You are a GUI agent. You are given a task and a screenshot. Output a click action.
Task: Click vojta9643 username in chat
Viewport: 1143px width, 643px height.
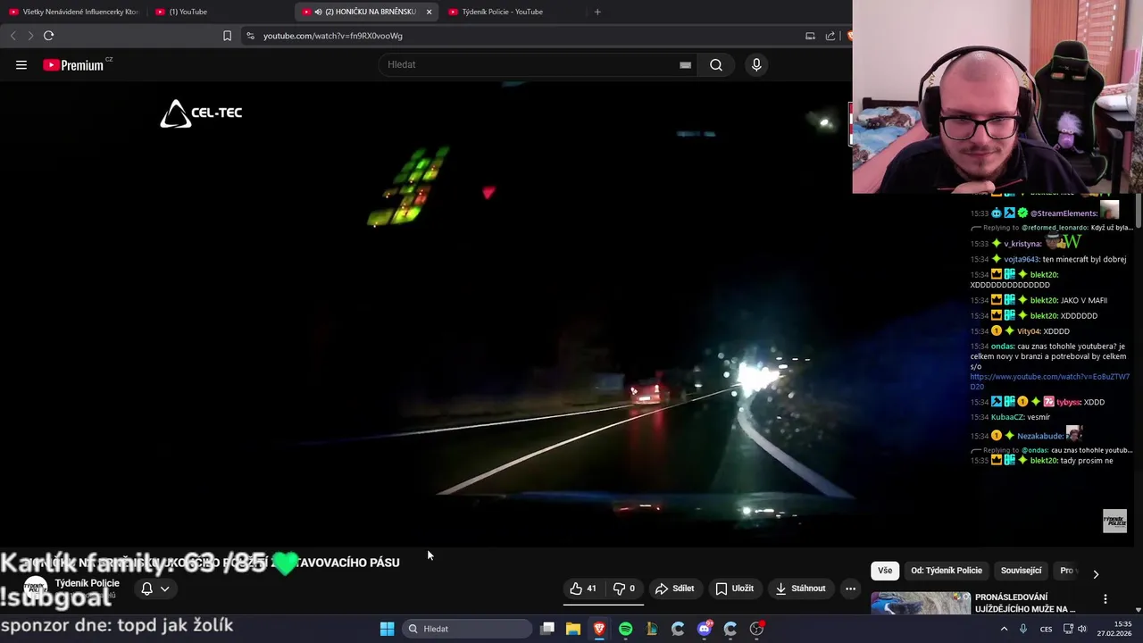1022,259
